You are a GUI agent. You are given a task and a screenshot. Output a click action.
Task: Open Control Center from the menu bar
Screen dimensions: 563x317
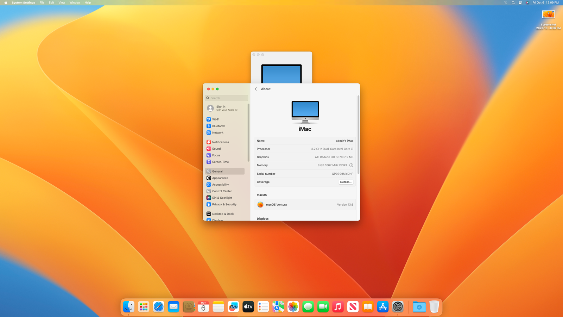pyautogui.click(x=520, y=2)
